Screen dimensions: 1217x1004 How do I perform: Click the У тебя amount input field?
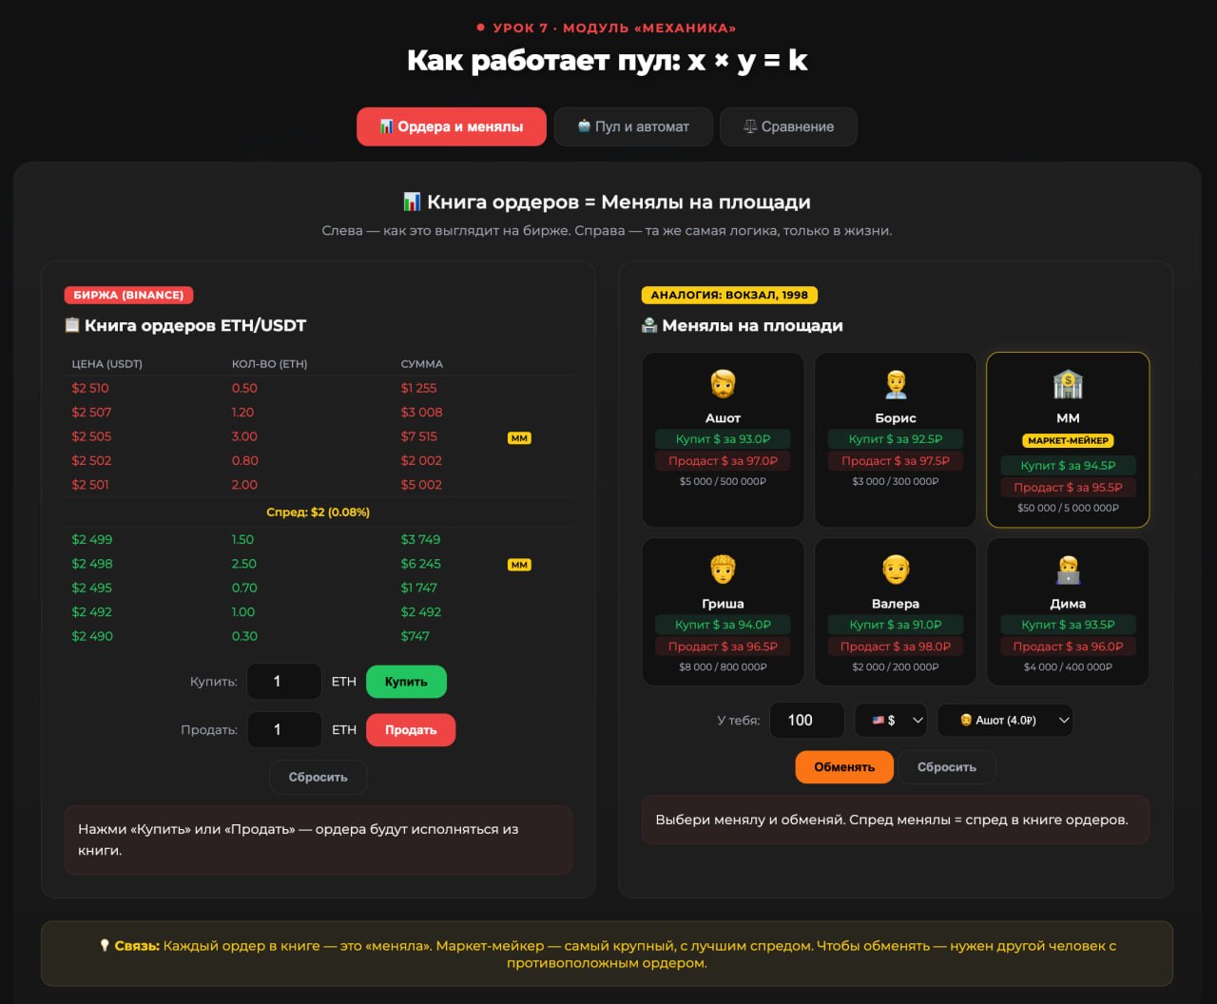point(806,721)
